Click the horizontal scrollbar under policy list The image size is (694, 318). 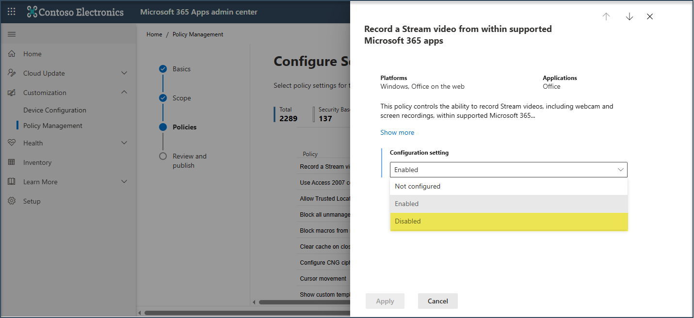[242, 313]
